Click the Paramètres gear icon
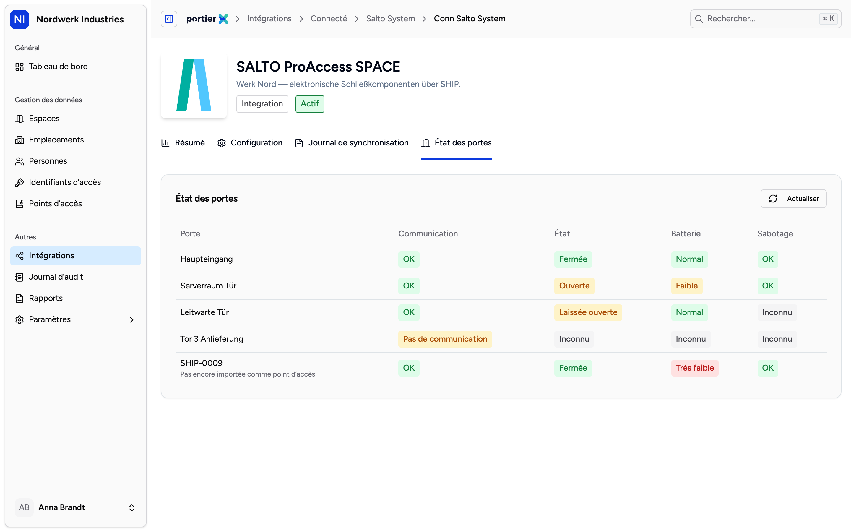The image size is (851, 532). [x=19, y=319]
